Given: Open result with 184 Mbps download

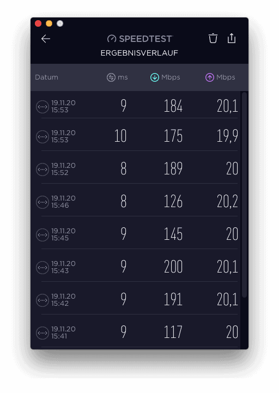Looking at the screenshot, I should [137, 106].
